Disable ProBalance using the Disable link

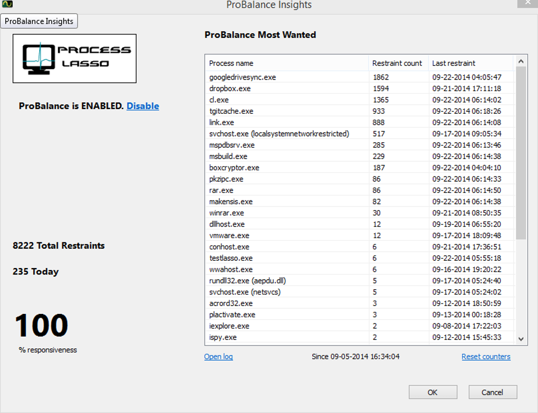pos(142,106)
